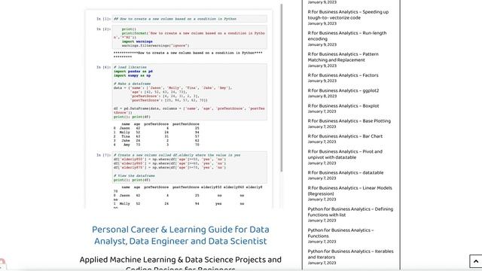This screenshot has width=482, height=271.
Task: Click 'January 8, 2023' under ggplot2 post
Action: click(322, 96)
